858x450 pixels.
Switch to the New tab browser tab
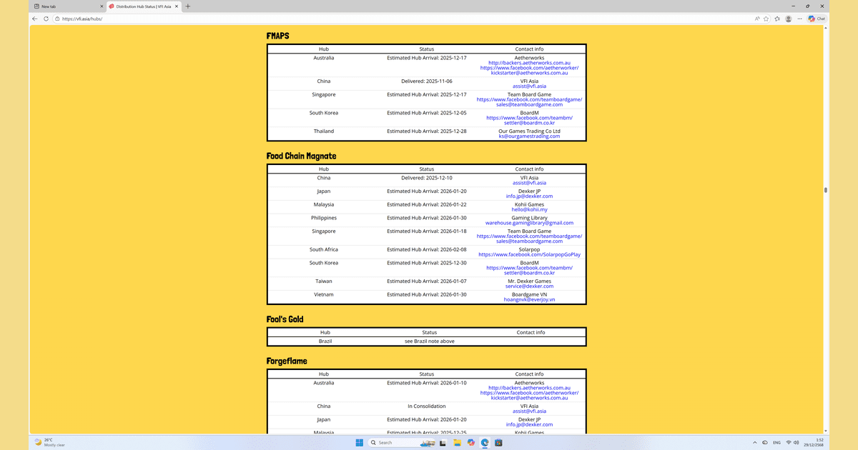69,6
